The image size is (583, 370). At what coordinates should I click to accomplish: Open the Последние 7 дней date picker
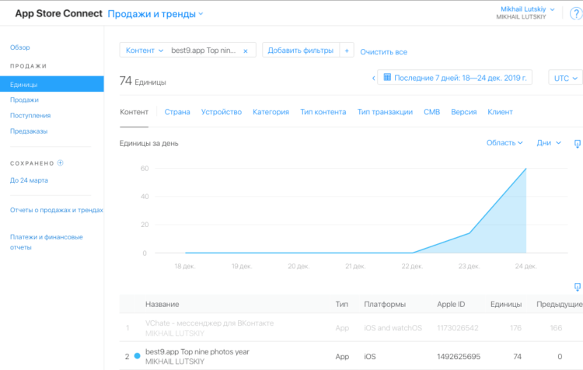click(x=455, y=78)
